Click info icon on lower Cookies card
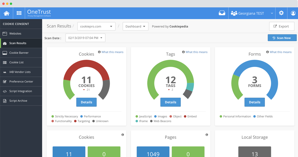 coord(123,135)
